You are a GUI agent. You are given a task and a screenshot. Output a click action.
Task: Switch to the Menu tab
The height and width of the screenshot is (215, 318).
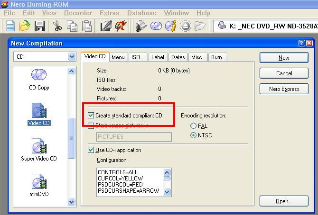click(x=118, y=57)
